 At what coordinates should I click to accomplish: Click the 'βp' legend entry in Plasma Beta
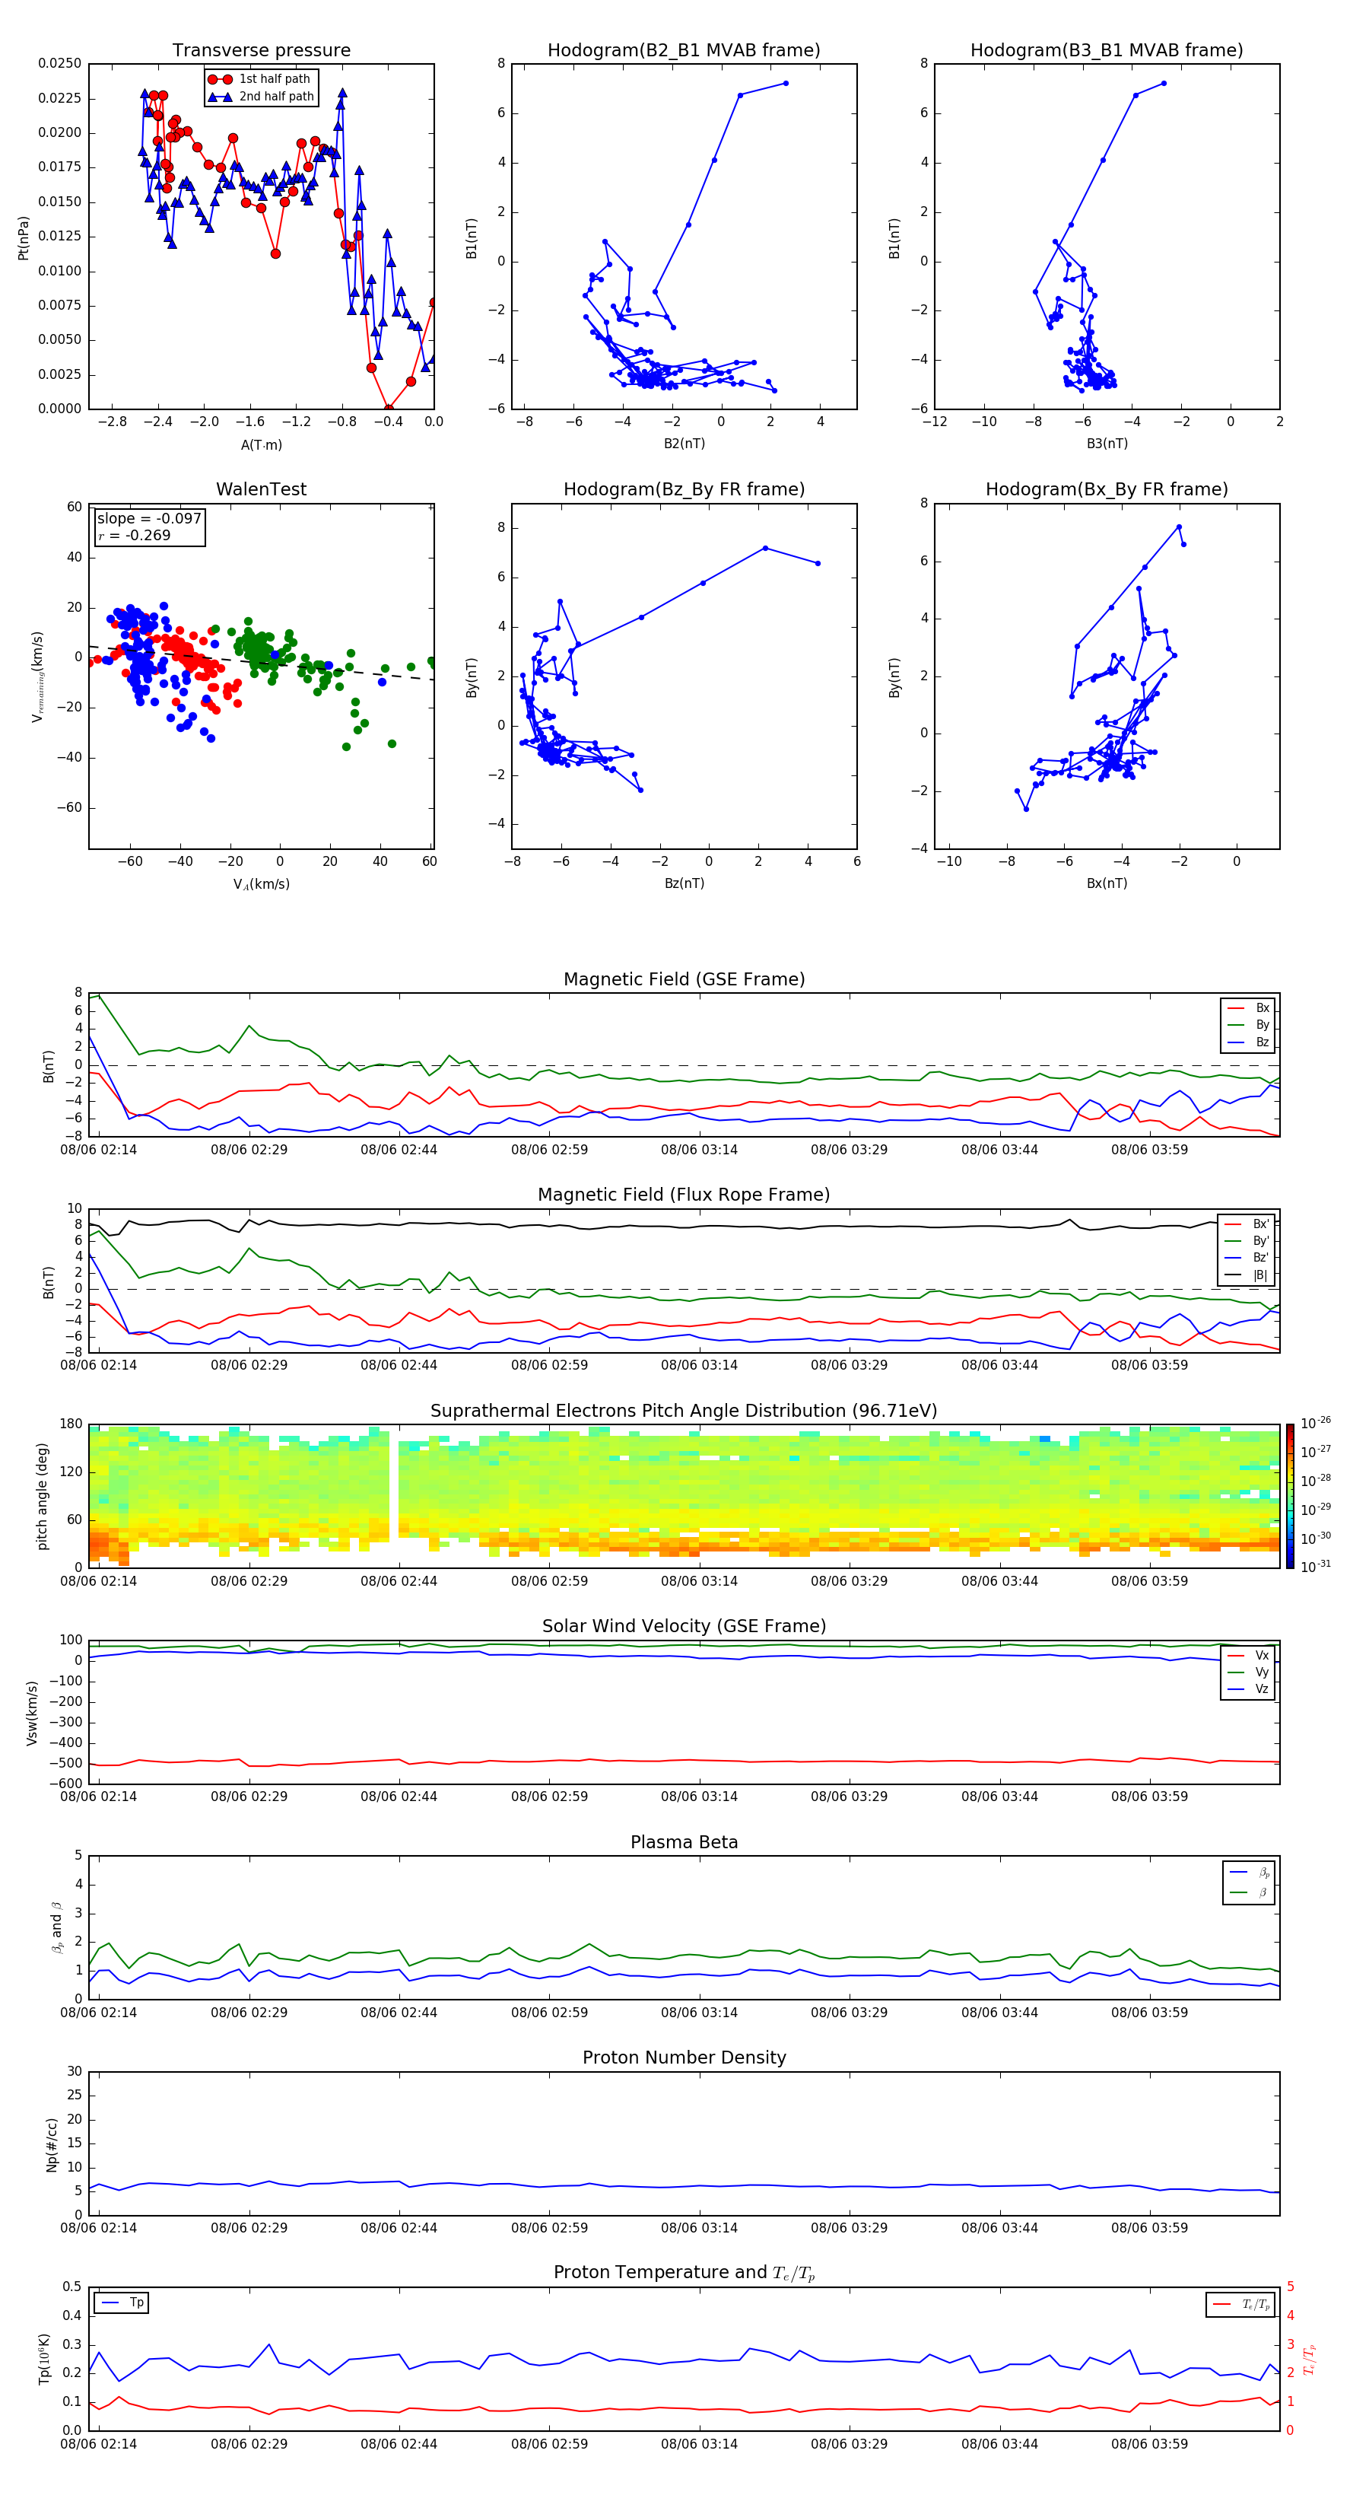click(1250, 1872)
